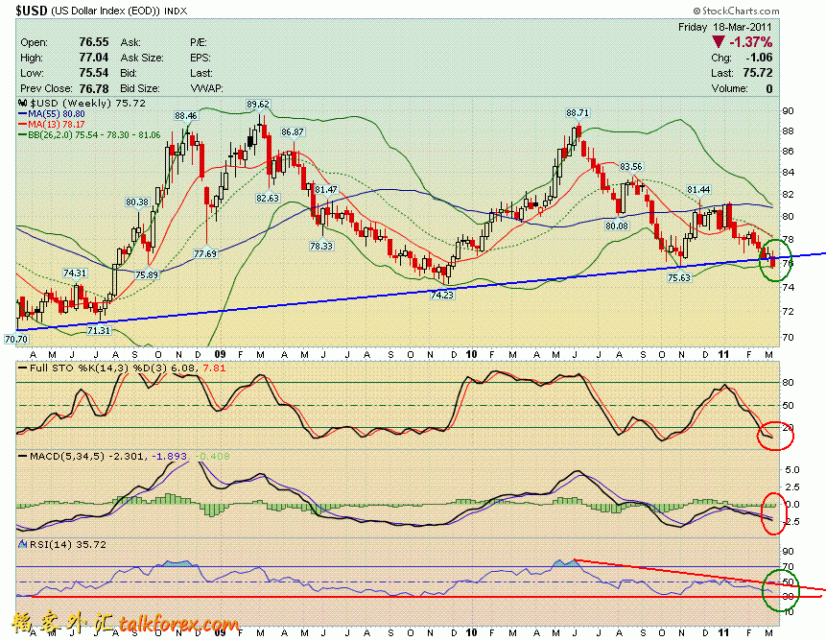
Task: Click the RSI(14) 35.72 indicator title
Action: click(x=67, y=544)
